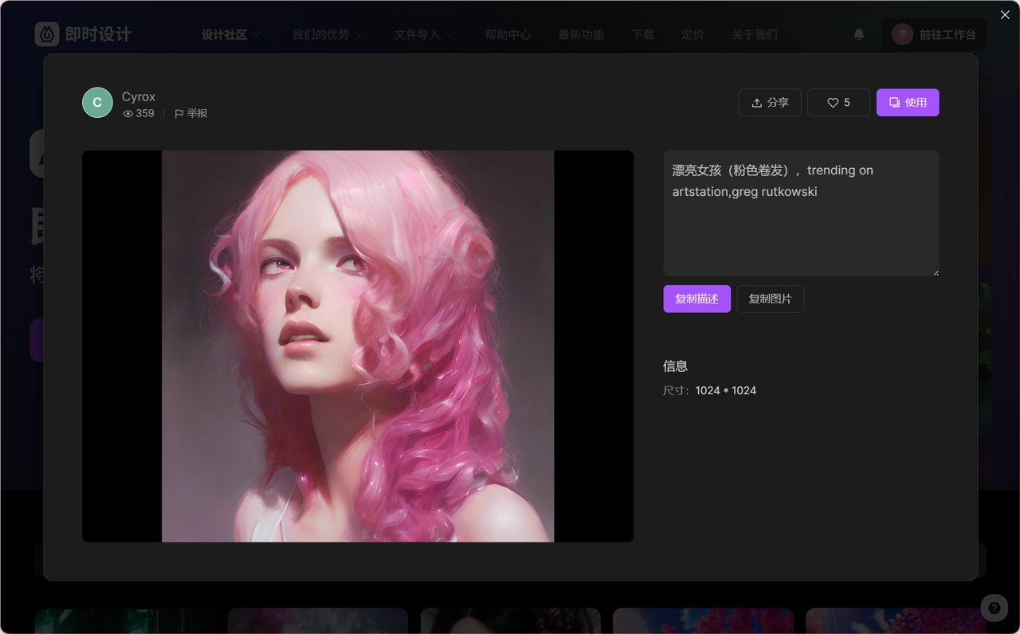Viewport: 1020px width, 634px height.
Task: Click 复制图片 to copy the image
Action: pyautogui.click(x=770, y=299)
